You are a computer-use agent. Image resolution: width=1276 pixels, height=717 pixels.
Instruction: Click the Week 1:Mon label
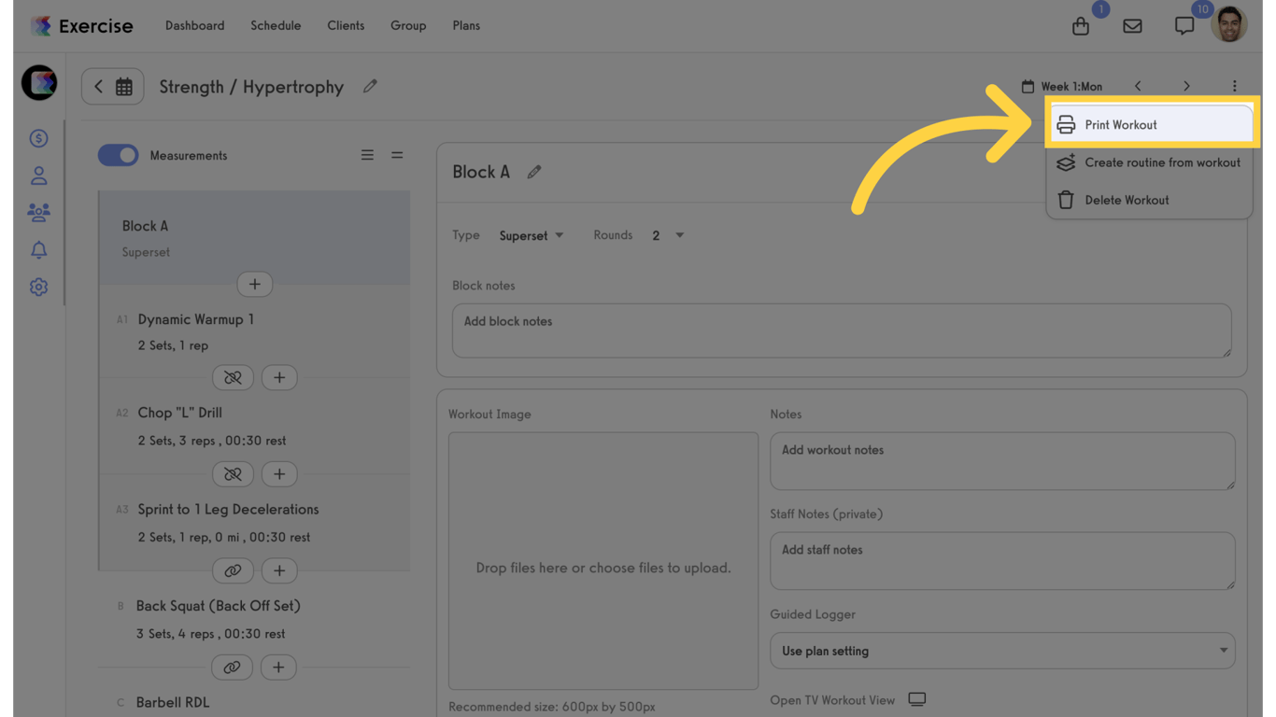pos(1071,87)
